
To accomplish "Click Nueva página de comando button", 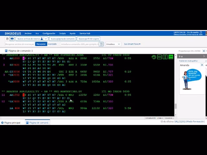I will [x=62, y=39].
